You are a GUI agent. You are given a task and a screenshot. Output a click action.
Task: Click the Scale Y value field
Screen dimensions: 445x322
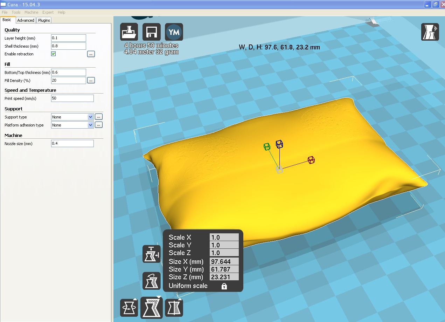[x=224, y=245]
